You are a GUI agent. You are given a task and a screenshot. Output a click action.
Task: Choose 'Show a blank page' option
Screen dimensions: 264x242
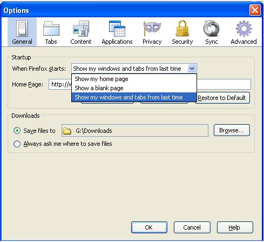(134, 88)
